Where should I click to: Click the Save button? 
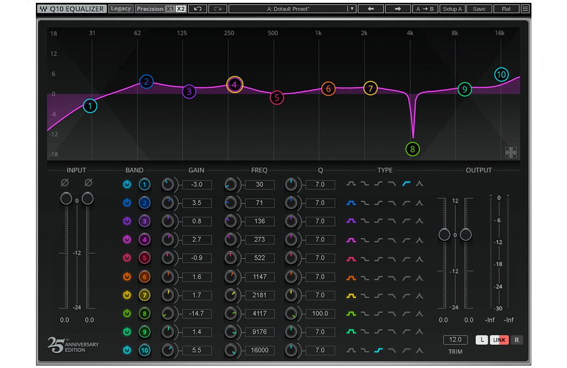479,8
